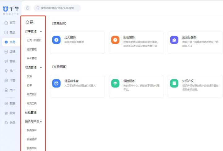Image resolution: width=223 pixels, height=151 pixels.
Task: Open 商品 from the left navigation
Action: pos(12,33)
